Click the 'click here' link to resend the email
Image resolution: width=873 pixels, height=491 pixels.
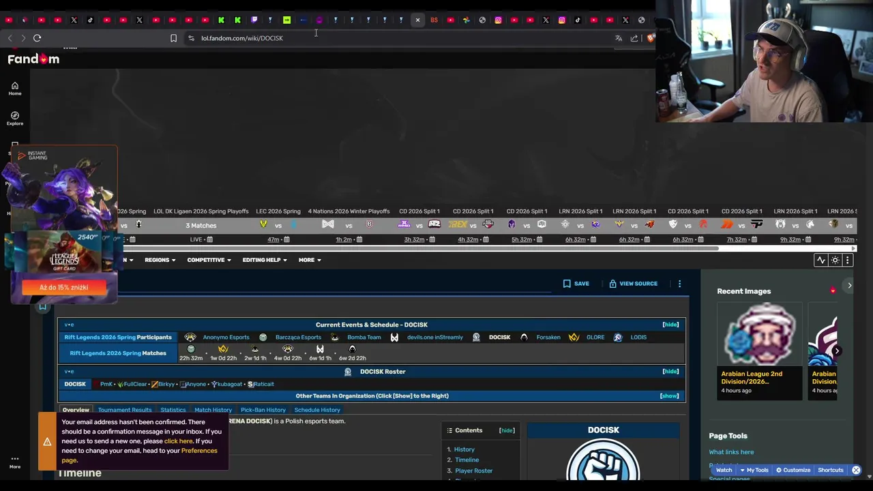click(178, 441)
